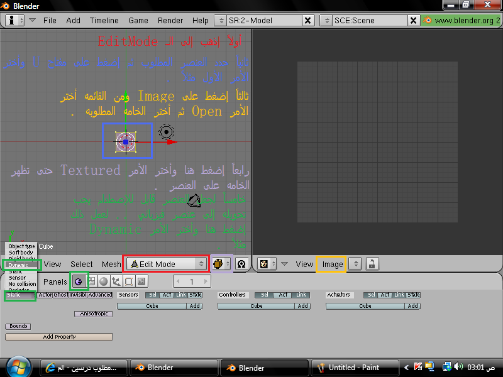Image resolution: width=503 pixels, height=377 pixels.
Task: Toggle State in the Actuators header
Action: tap(414, 295)
